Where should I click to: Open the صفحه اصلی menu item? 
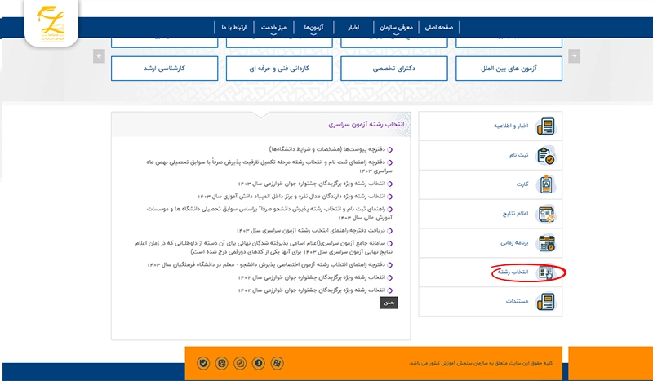[438, 28]
